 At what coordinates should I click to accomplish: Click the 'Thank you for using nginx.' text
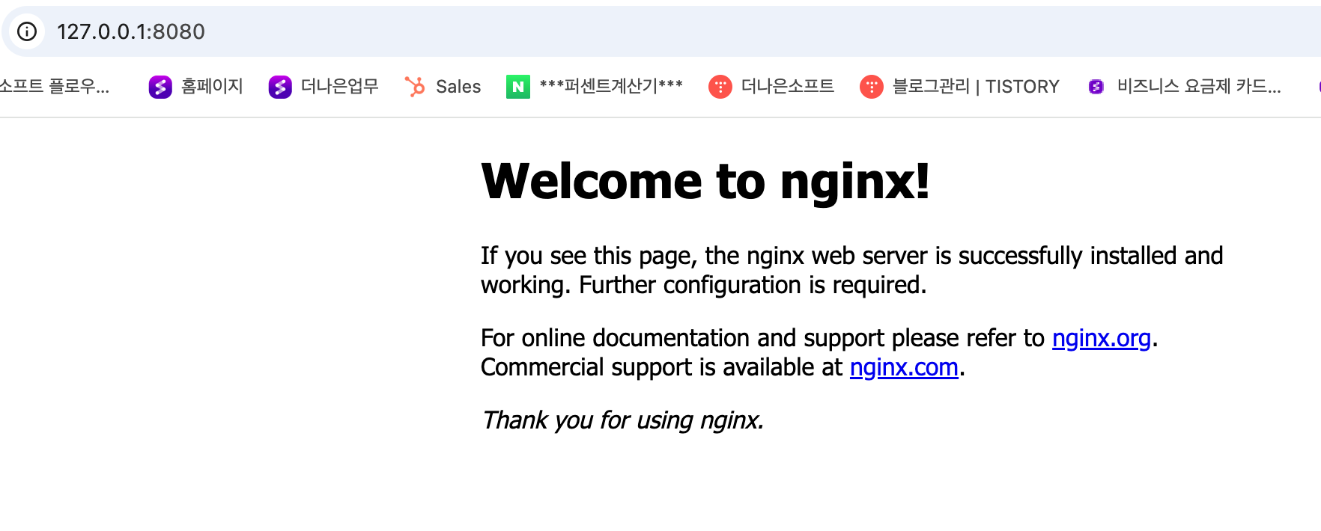[x=622, y=420]
